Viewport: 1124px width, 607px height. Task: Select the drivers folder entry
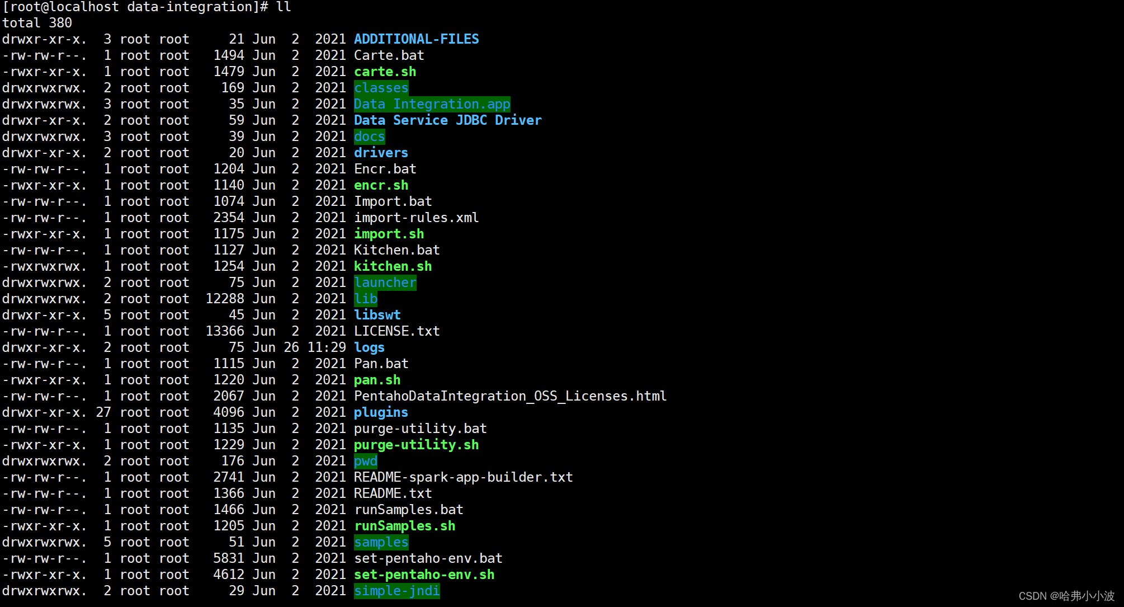[x=381, y=152]
